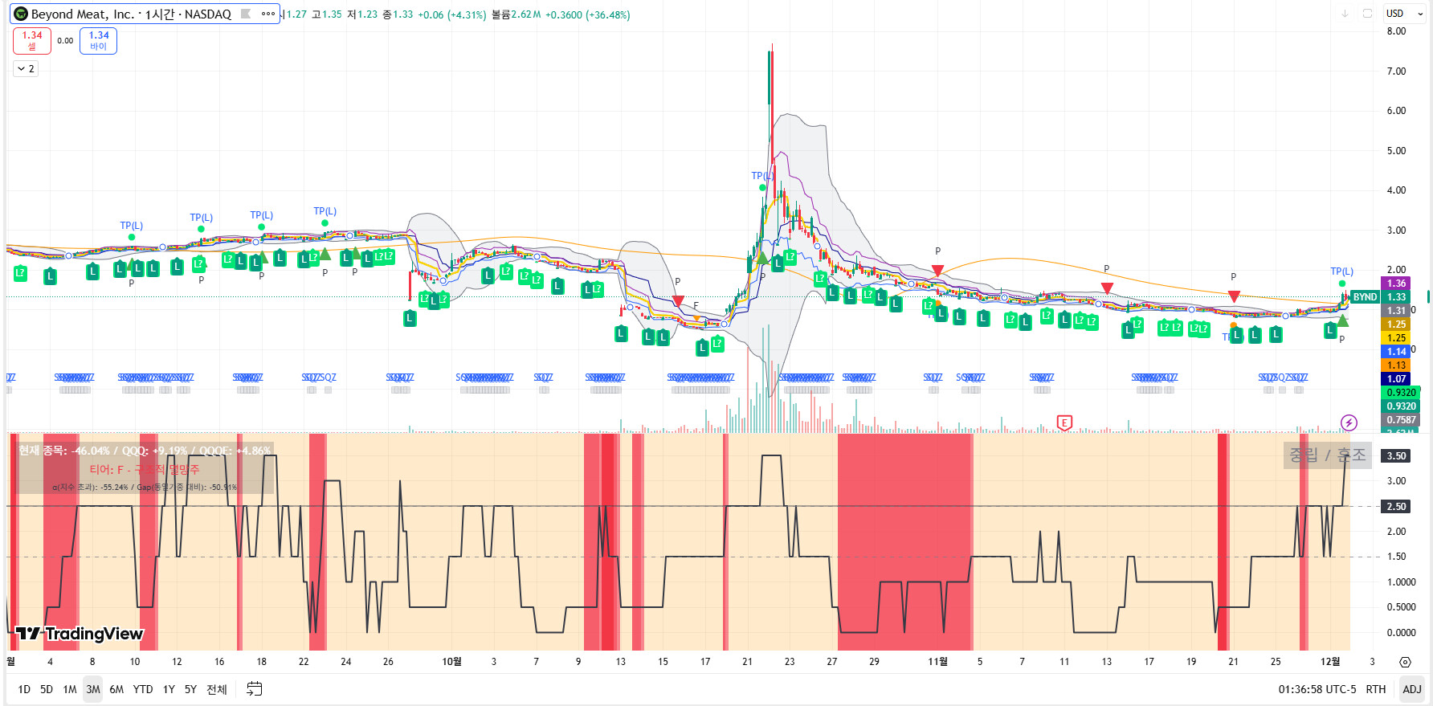Click the red down-triangle marker near Oct 16

click(x=678, y=301)
